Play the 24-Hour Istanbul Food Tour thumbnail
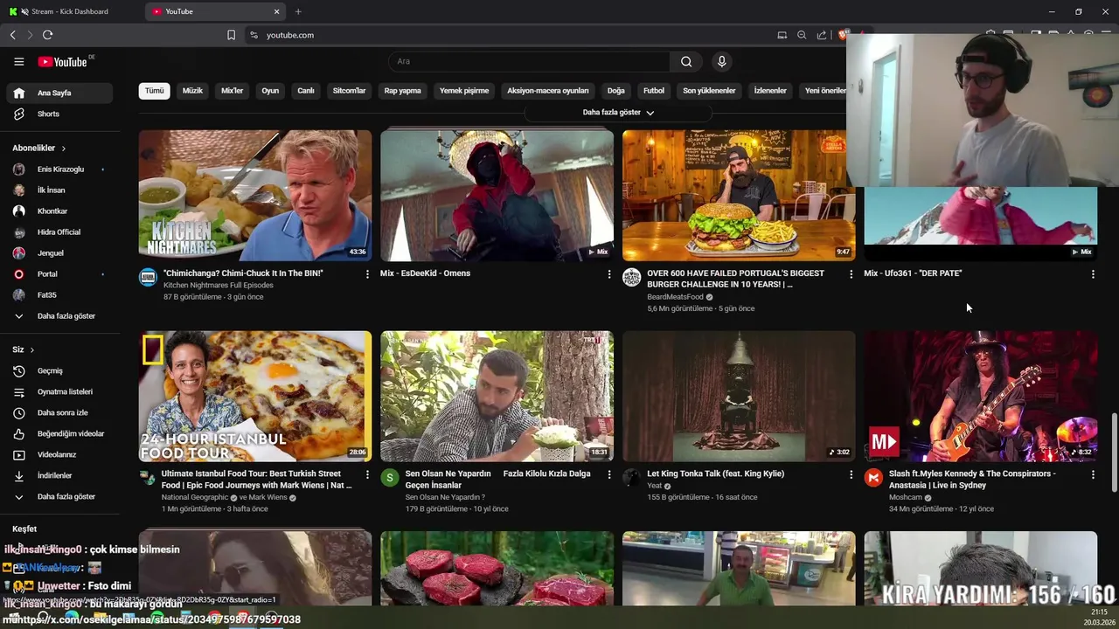This screenshot has height=629, width=1119. coord(255,396)
